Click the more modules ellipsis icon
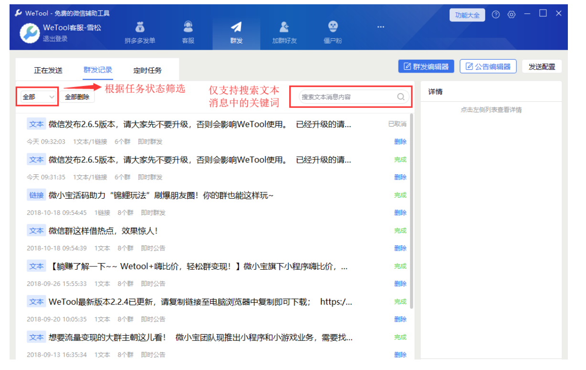Viewport: 586px width, 370px height. click(380, 27)
